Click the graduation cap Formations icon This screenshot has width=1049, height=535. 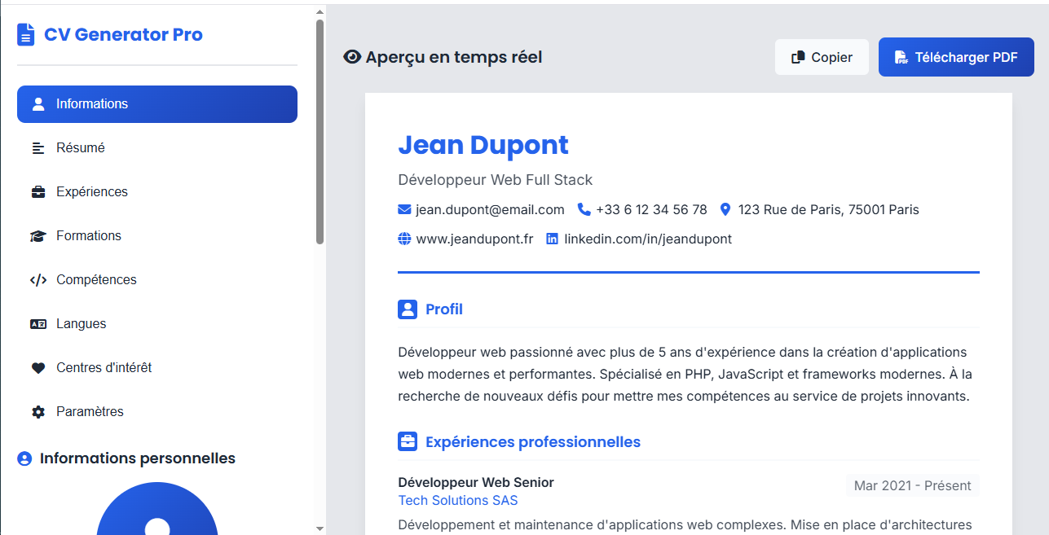pos(37,235)
